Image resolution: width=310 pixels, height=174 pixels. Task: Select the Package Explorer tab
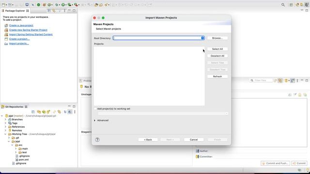point(15,11)
